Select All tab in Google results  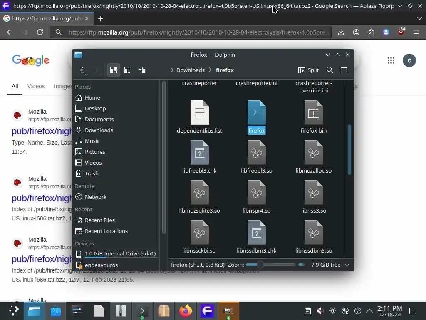15,87
